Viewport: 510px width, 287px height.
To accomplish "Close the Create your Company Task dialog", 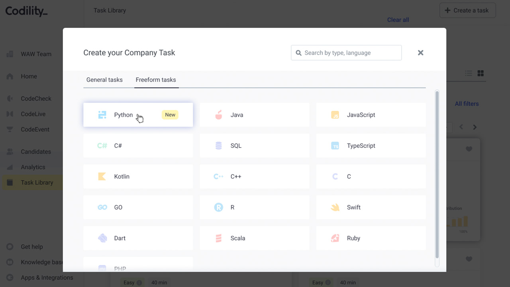I will tap(420, 53).
